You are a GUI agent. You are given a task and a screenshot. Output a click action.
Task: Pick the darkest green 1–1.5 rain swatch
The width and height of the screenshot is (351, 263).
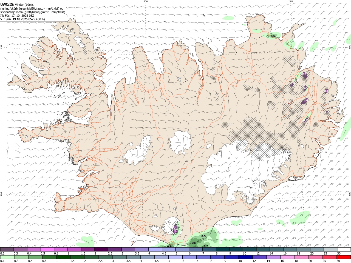[63, 257]
